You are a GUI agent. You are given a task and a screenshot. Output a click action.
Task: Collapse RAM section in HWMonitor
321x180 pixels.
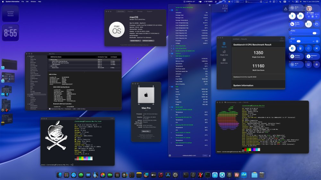170,87
